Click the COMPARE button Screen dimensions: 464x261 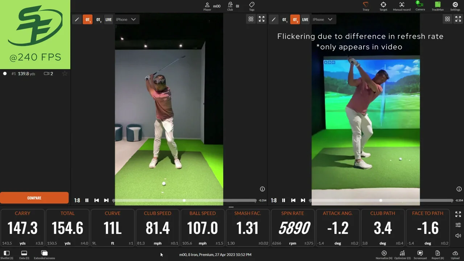click(x=34, y=198)
